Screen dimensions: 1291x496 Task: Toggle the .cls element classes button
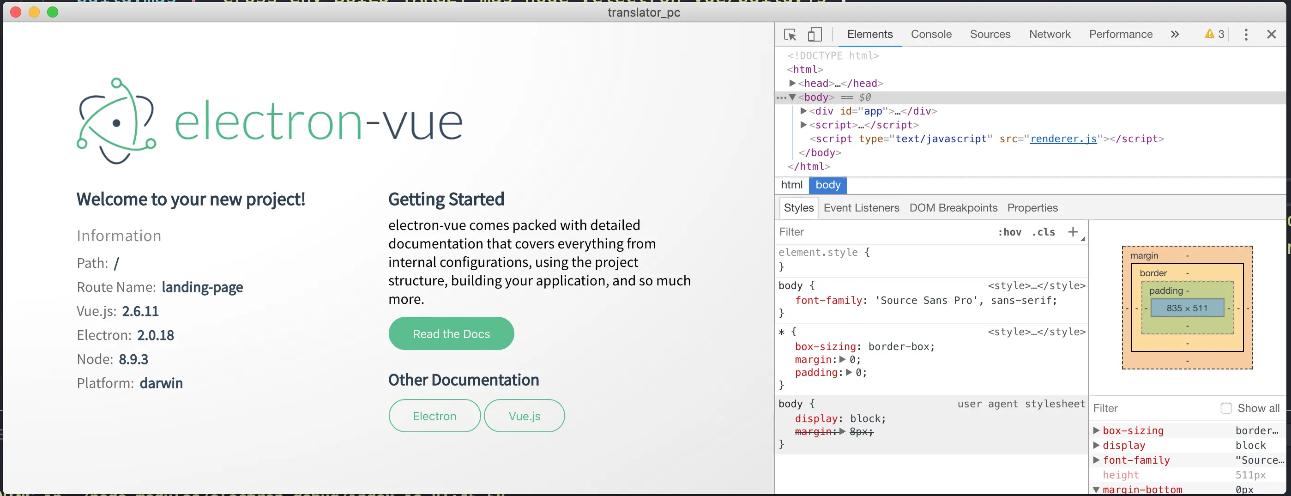pyautogui.click(x=1044, y=232)
